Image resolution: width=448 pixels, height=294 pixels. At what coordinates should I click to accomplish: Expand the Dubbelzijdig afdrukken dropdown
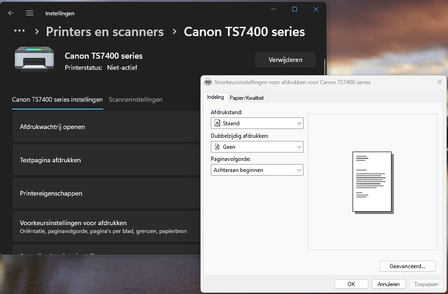pyautogui.click(x=257, y=147)
